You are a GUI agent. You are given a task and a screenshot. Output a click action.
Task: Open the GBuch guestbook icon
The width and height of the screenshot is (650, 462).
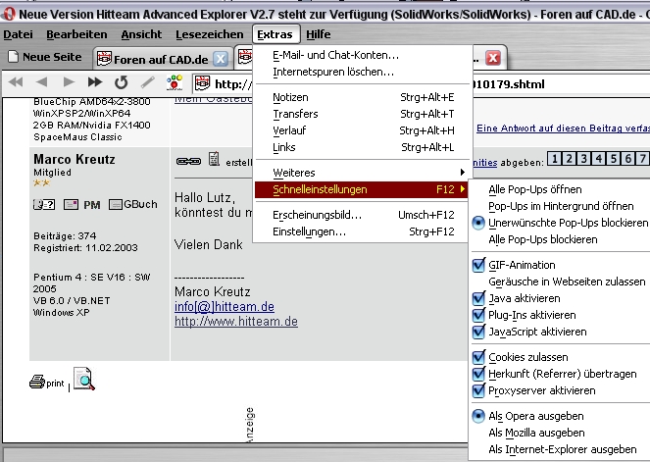click(x=132, y=204)
